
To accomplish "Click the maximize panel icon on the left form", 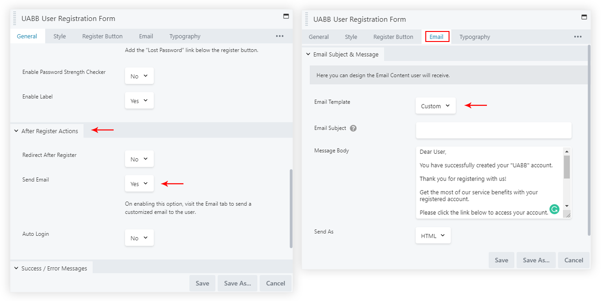I will (286, 16).
